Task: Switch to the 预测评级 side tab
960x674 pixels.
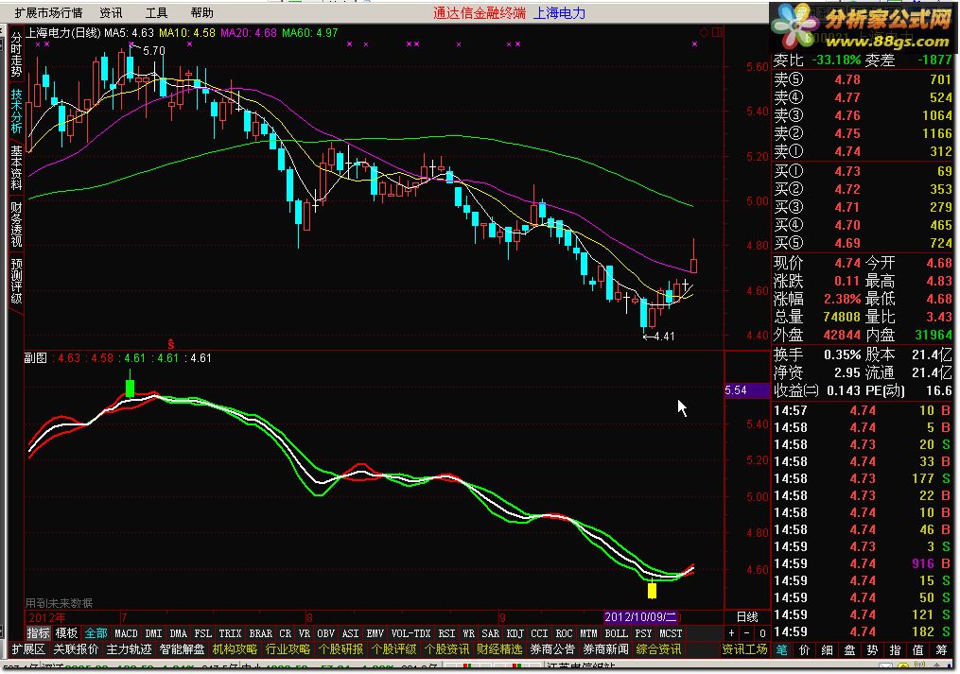Action: [x=16, y=281]
